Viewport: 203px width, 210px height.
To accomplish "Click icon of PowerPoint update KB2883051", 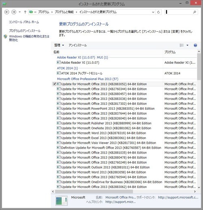I will (58, 108).
